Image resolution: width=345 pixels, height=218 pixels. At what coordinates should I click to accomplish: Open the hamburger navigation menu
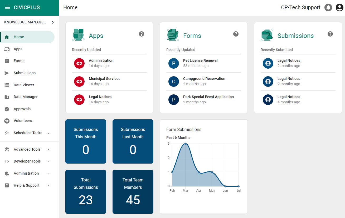(7, 8)
